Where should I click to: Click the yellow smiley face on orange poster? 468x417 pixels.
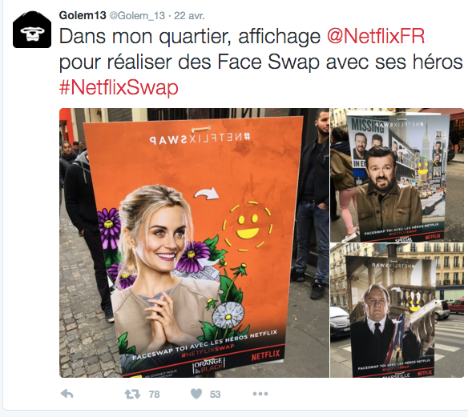(x=248, y=226)
